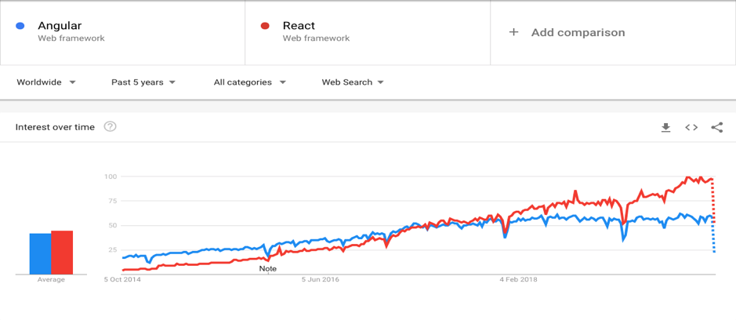
Task: Click the plus icon for Add comparison
Action: [513, 32]
